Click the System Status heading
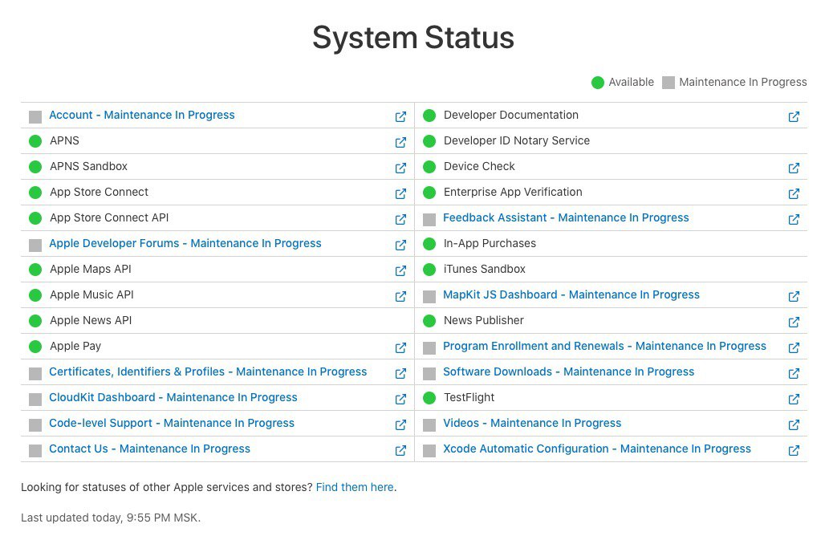 (x=413, y=38)
